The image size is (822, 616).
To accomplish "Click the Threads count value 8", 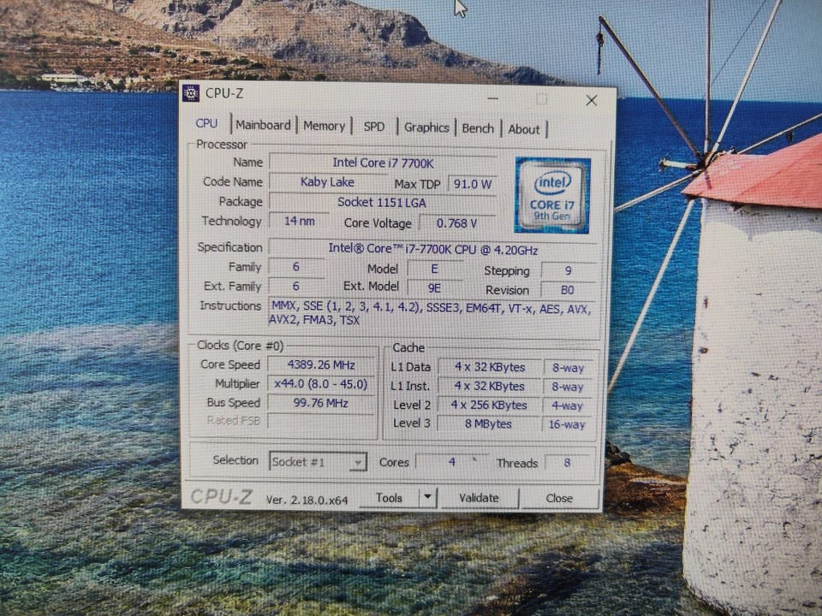I will coord(567,463).
